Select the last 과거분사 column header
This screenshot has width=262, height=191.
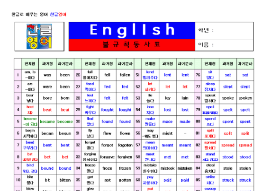tap(245, 64)
